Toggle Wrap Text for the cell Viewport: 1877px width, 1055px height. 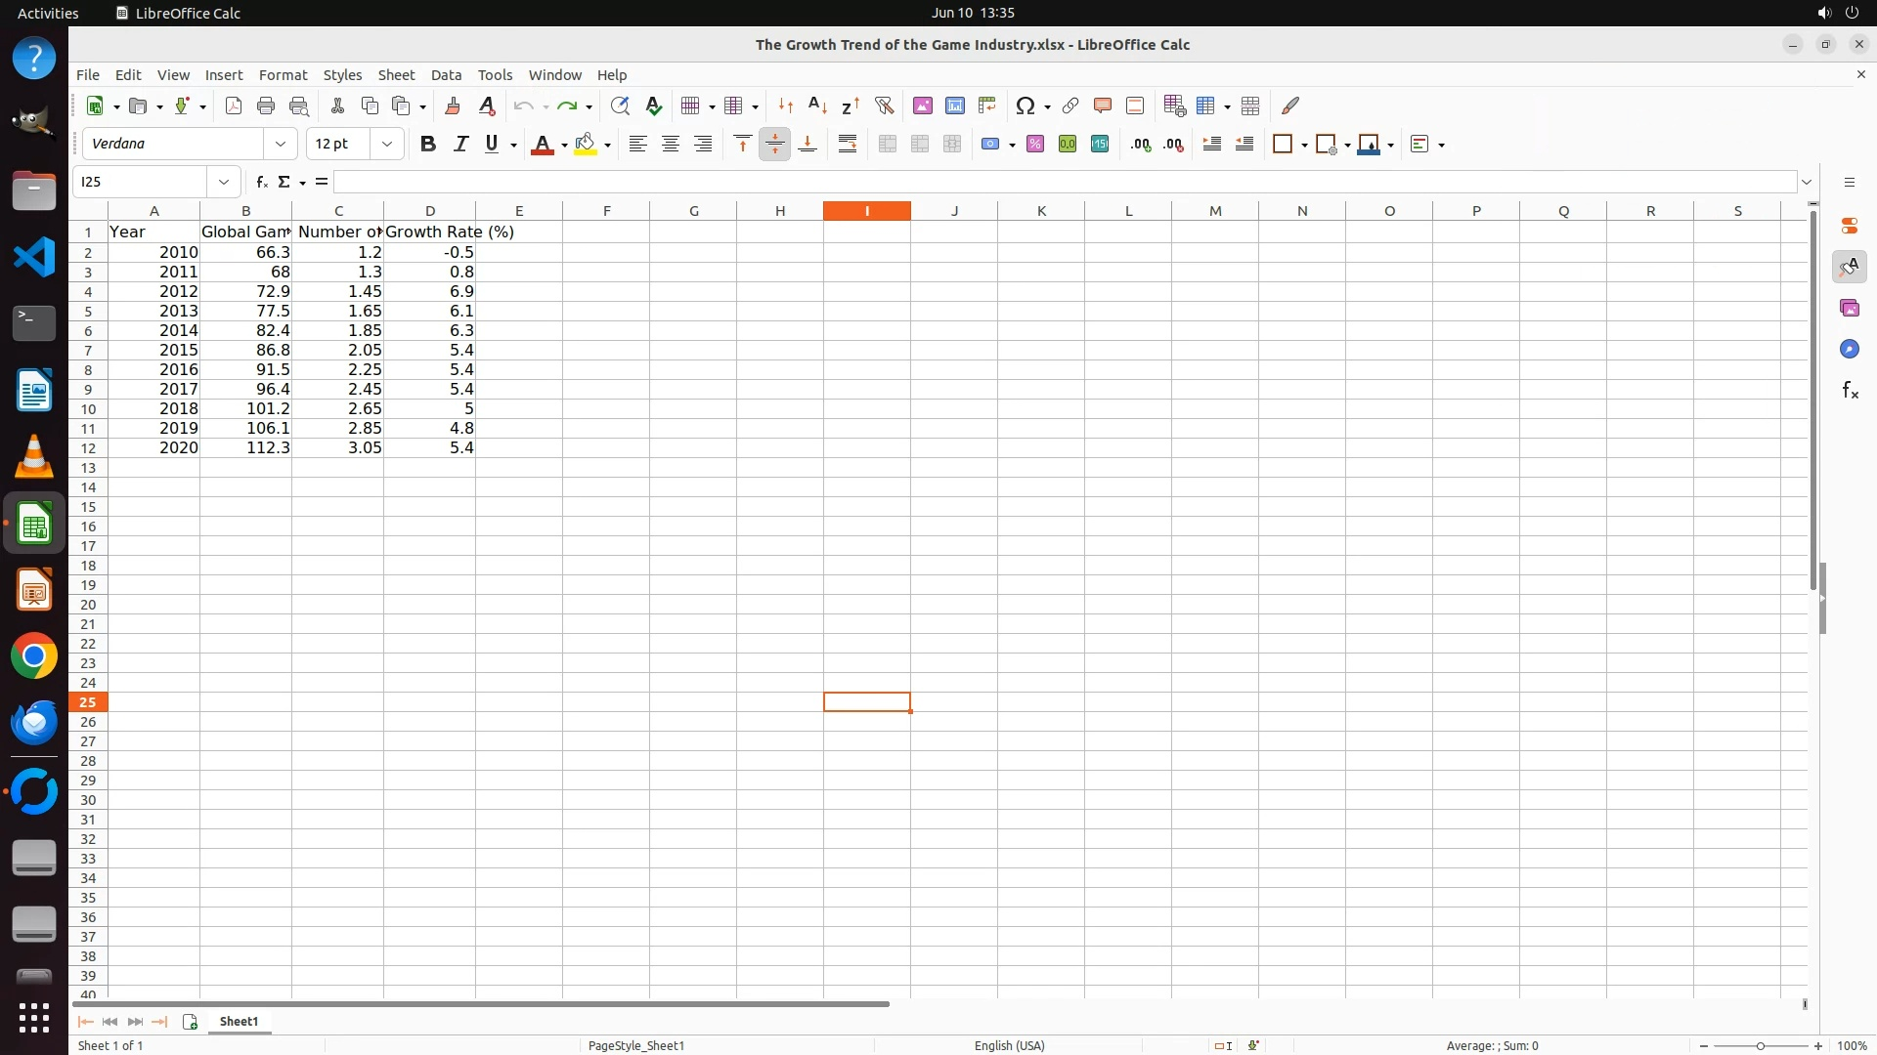[x=847, y=144]
